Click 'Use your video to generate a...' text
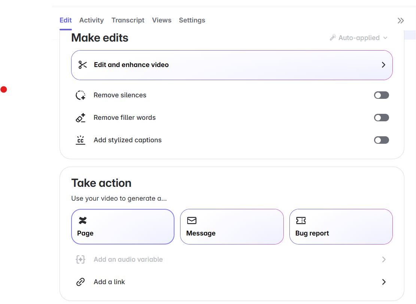 coord(119,198)
